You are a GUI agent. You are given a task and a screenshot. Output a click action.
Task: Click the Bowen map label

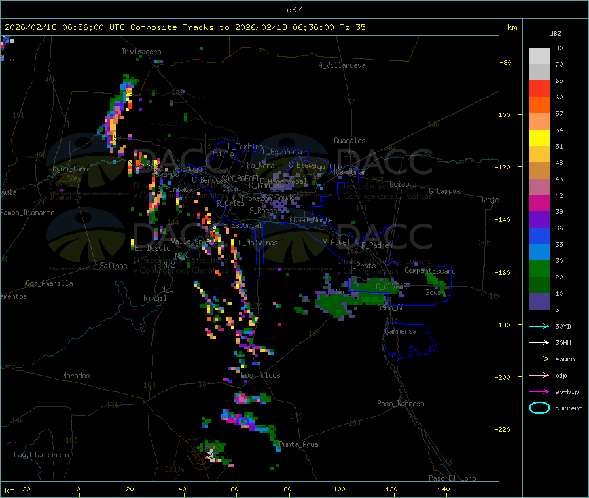click(x=435, y=292)
